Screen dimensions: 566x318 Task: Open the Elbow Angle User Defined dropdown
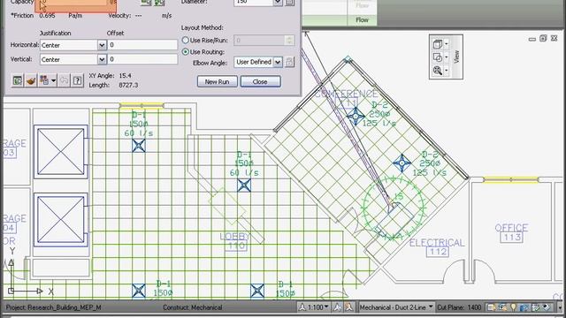[278, 62]
